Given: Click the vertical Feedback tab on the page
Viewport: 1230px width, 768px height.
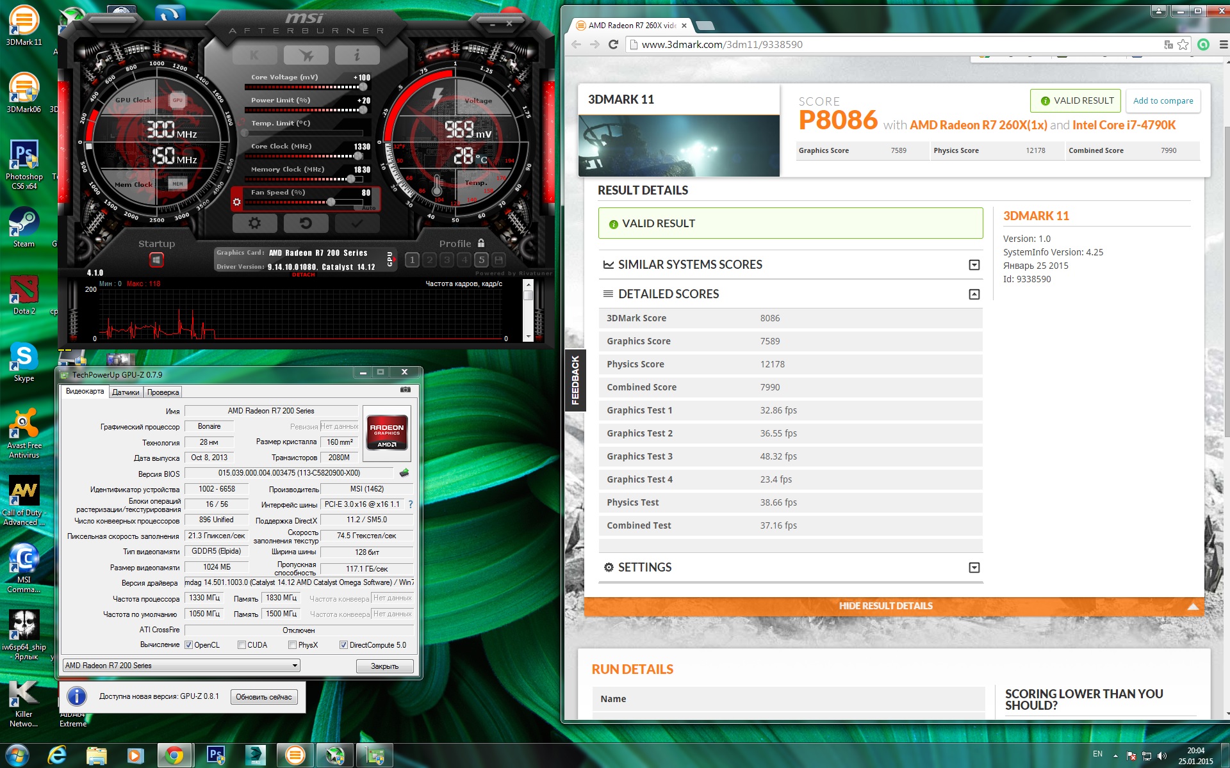Looking at the screenshot, I should point(575,380).
